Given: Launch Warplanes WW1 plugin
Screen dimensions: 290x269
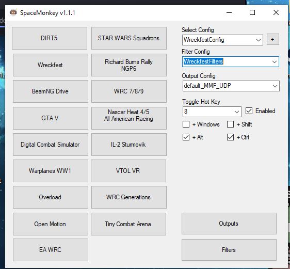Looking at the screenshot, I should (50, 171).
